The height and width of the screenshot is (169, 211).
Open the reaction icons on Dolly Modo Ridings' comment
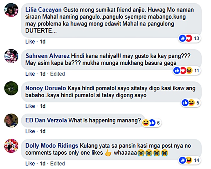pyautogui.click(x=189, y=160)
